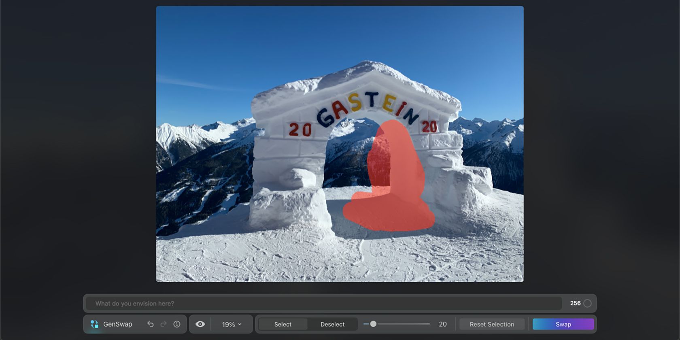Click the chevron beside the zoom percentage
Viewport: 680px width, 340px height.
(x=240, y=325)
